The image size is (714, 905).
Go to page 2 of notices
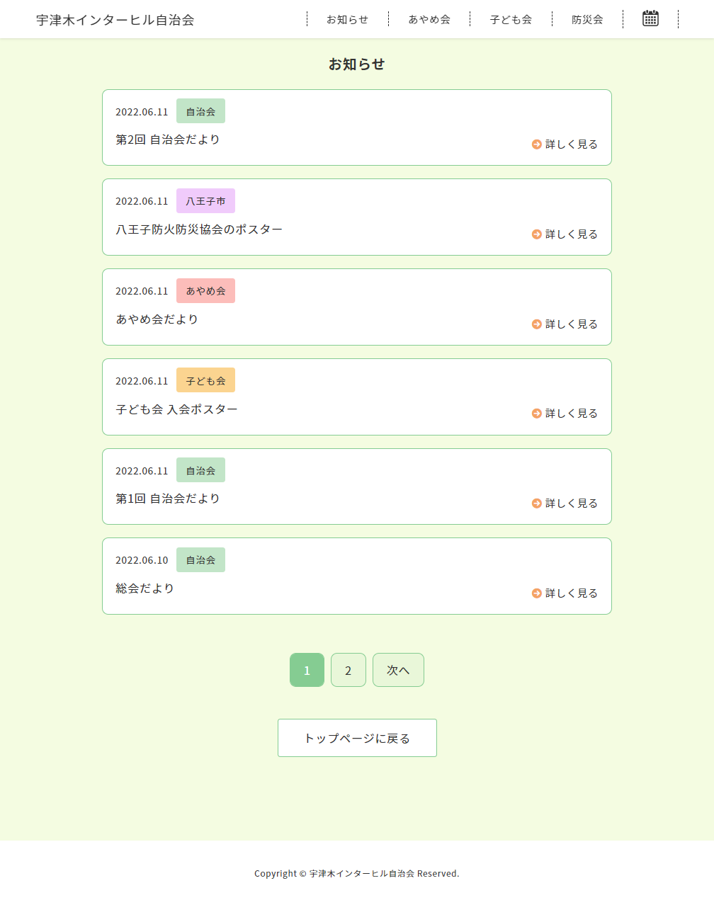click(x=348, y=671)
